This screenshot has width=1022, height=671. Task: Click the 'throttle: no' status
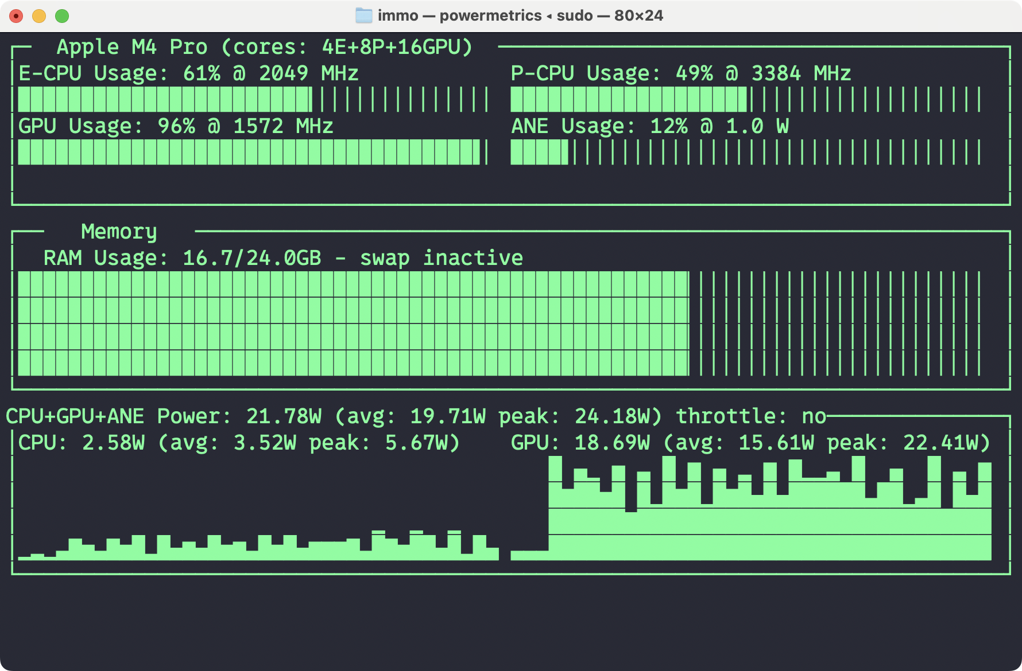pyautogui.click(x=751, y=416)
